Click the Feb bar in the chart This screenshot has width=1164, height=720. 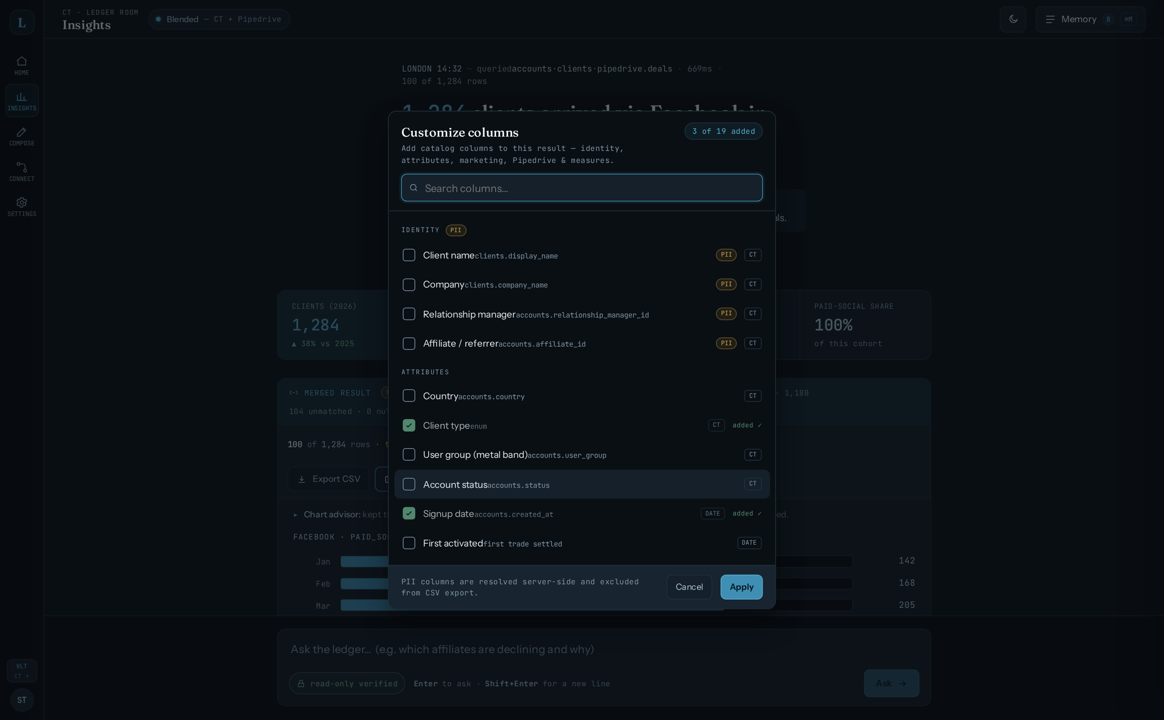[x=364, y=584]
